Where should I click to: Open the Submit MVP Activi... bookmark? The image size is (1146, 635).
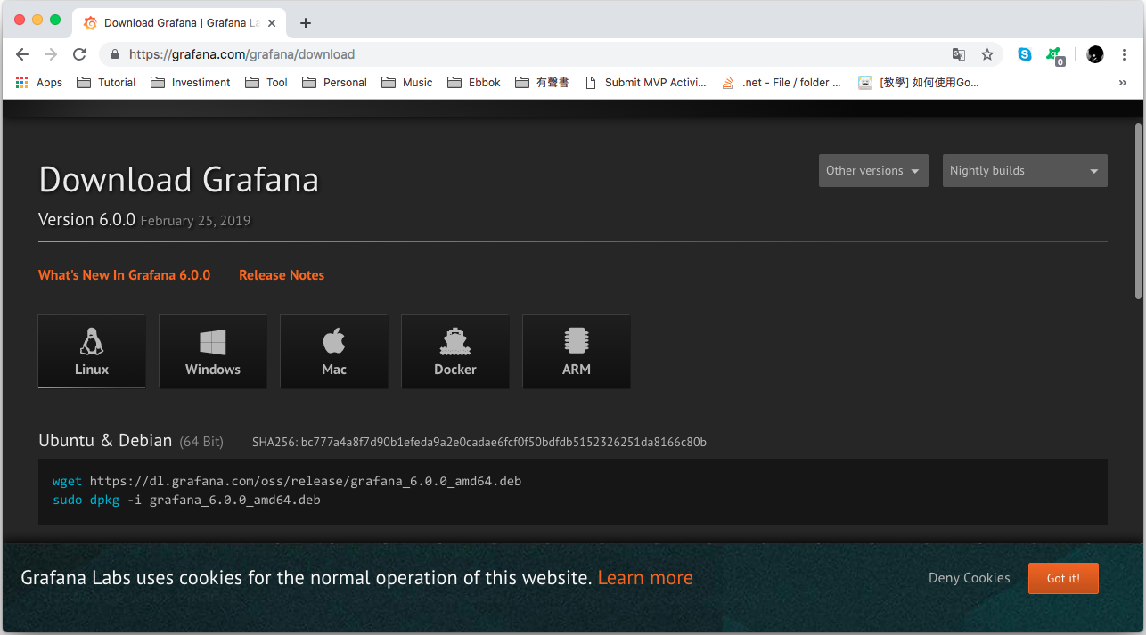coord(645,83)
